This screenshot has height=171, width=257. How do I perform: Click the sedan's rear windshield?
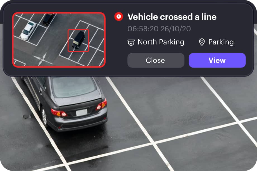[x=73, y=87]
